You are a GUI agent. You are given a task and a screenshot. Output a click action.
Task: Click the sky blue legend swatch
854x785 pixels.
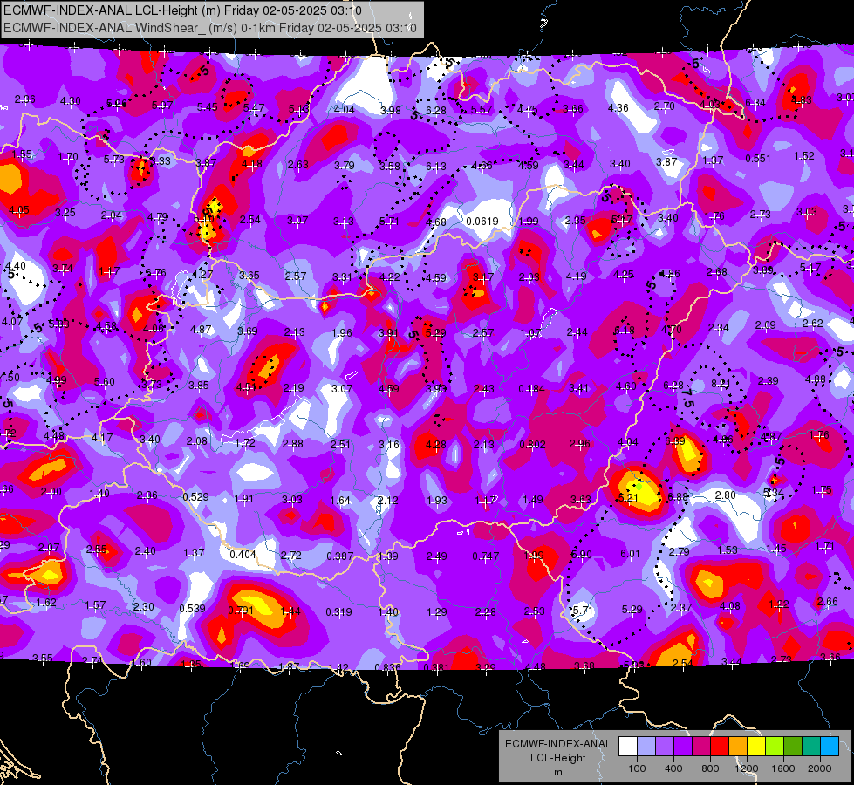(830, 747)
